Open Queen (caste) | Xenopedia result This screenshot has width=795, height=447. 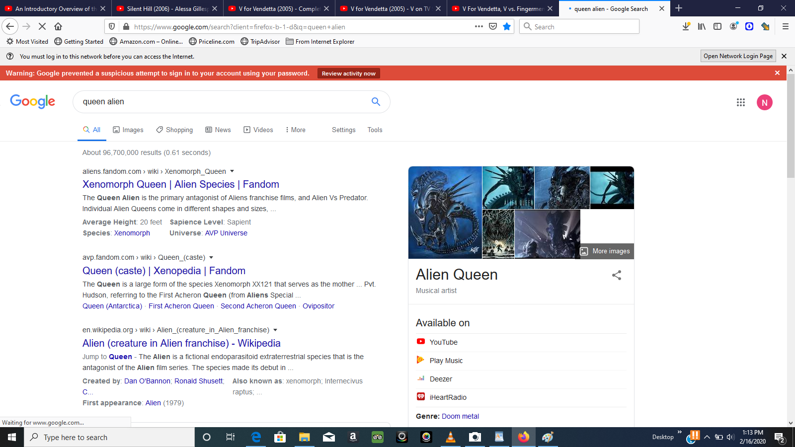pos(164,271)
